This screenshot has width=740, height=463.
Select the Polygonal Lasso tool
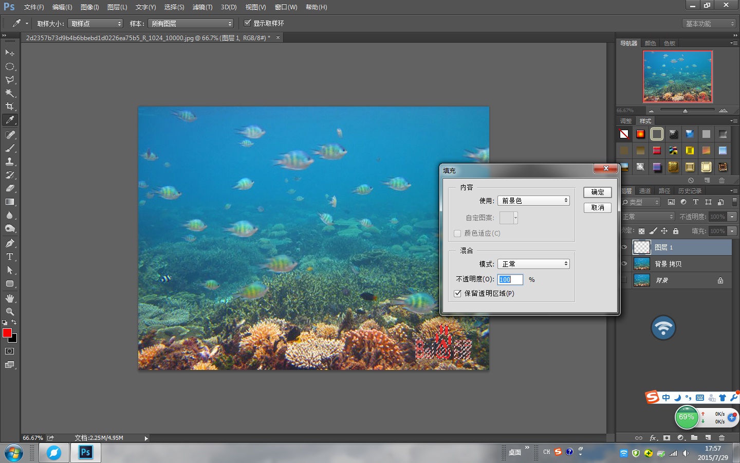point(10,80)
